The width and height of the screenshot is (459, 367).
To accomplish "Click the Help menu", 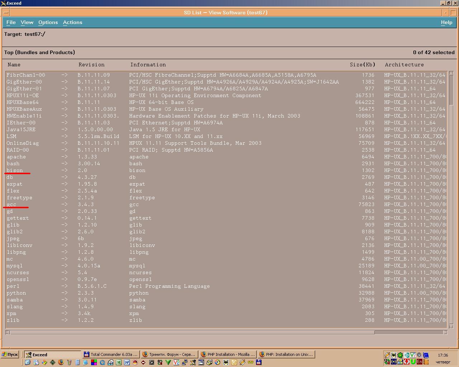I will coord(446,22).
